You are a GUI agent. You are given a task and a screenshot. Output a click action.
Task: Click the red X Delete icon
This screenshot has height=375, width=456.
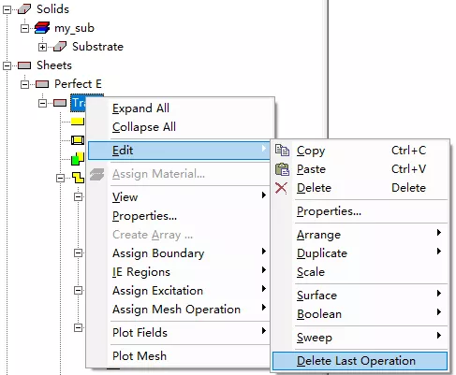281,188
